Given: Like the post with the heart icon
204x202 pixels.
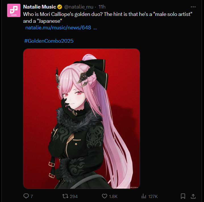Looking at the screenshot, I should point(105,196).
